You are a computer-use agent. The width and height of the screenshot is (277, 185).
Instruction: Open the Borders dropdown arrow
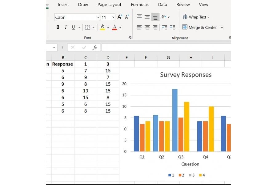[x=94, y=27]
